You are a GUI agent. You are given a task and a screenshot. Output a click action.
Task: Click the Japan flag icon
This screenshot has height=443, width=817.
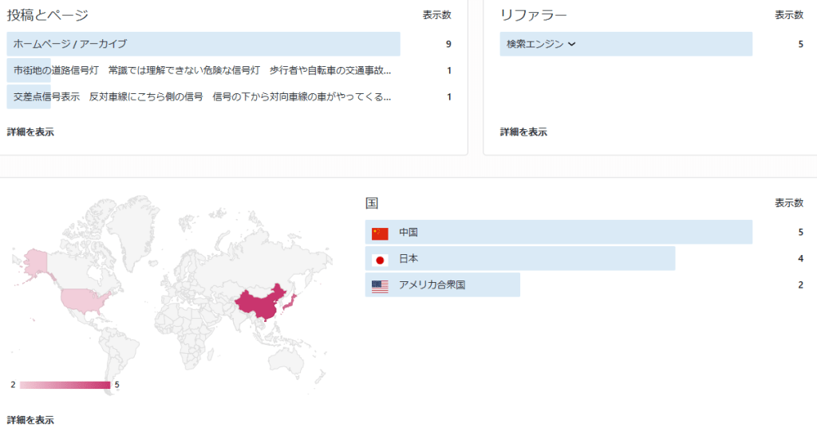coord(380,259)
